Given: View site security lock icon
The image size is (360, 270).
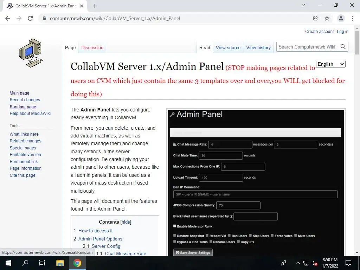Looking at the screenshot, I should coord(44,18).
